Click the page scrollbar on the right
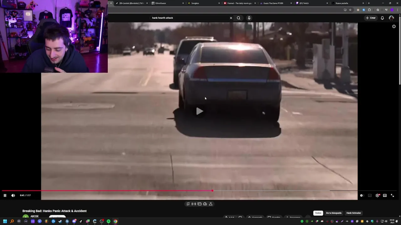This screenshot has height=225, width=401. 399,50
